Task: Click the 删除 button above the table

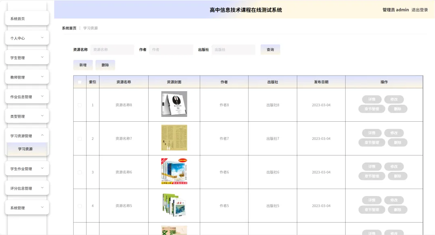Action: (105, 65)
